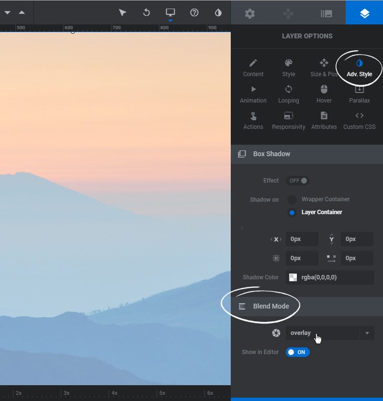Click the LAYER OPTIONS panel title
383x401 pixels.
click(307, 36)
